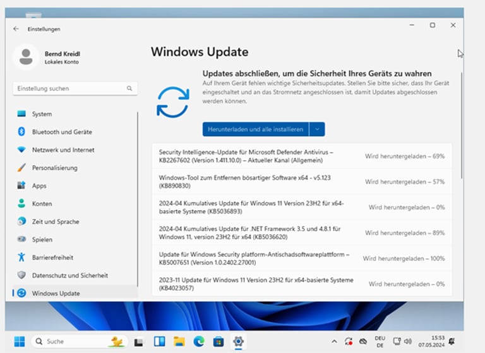Click the 'Wird heruntergeladen – 69%' status

click(x=405, y=156)
